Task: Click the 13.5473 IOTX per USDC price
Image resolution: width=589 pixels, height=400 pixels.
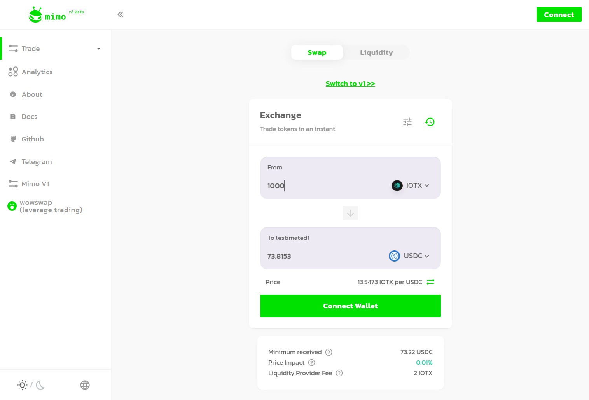Action: pos(390,282)
